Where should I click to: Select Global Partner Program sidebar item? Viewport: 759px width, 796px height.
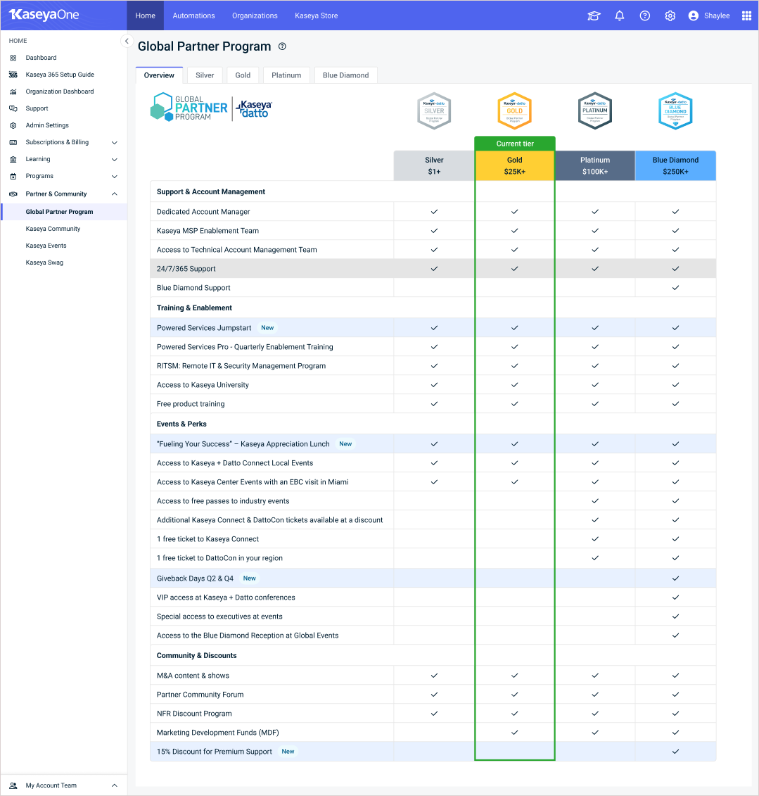pyautogui.click(x=64, y=212)
